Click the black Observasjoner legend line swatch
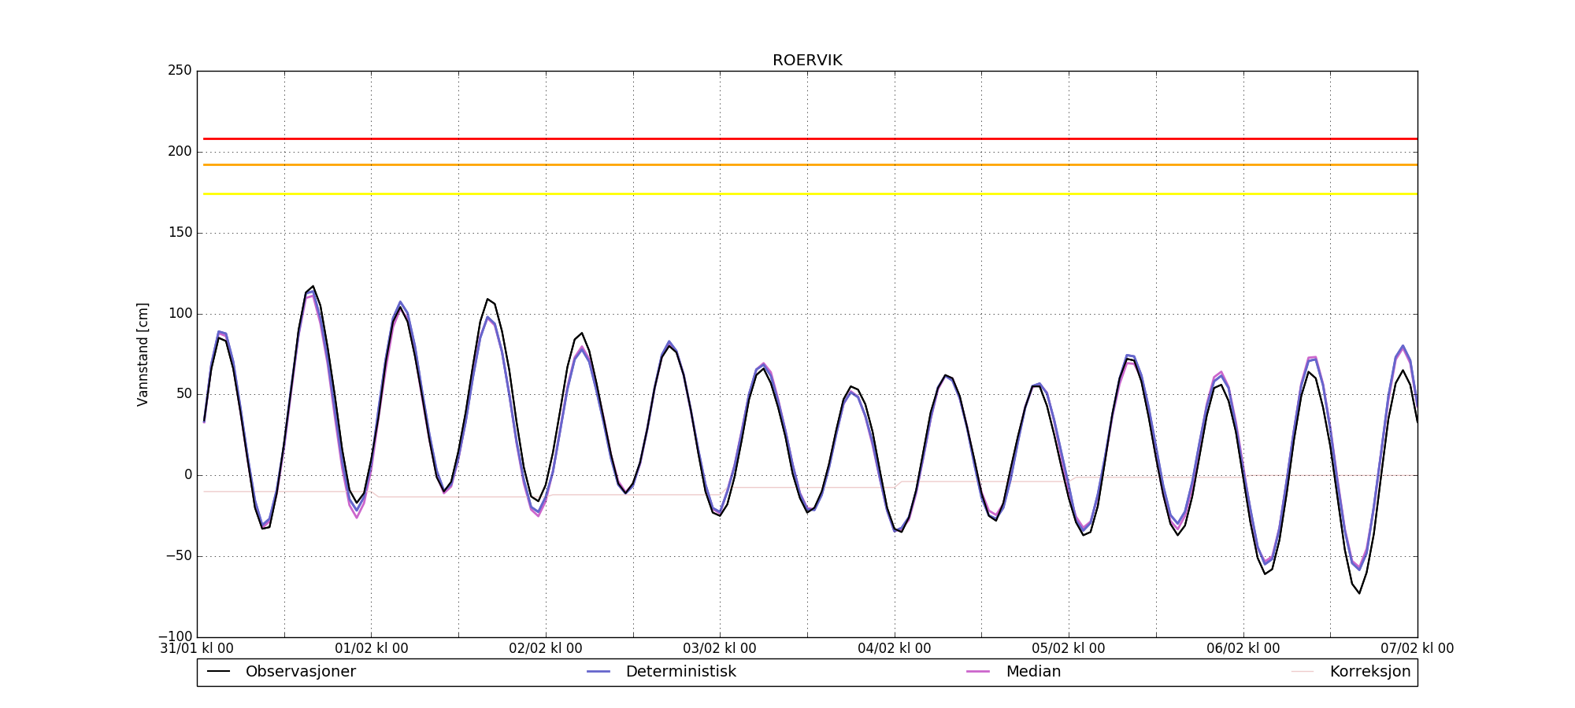Screen dimensions: 1575x708 coord(218,672)
